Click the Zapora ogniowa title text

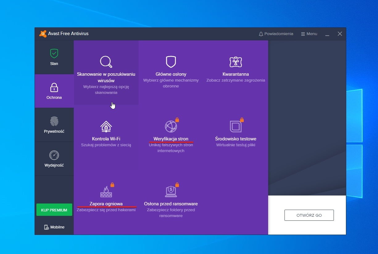coord(106,204)
